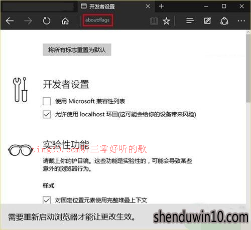Viewport: 251px width, 230px height.
Task: Open the Share icon
Action: (x=224, y=21)
